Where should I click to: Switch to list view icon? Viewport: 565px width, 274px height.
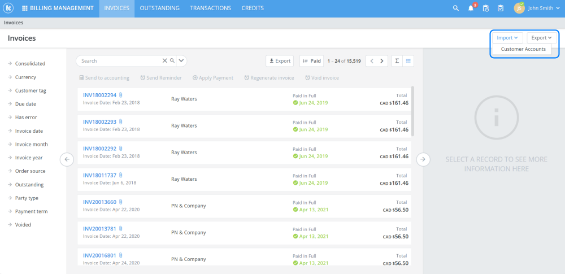point(408,61)
